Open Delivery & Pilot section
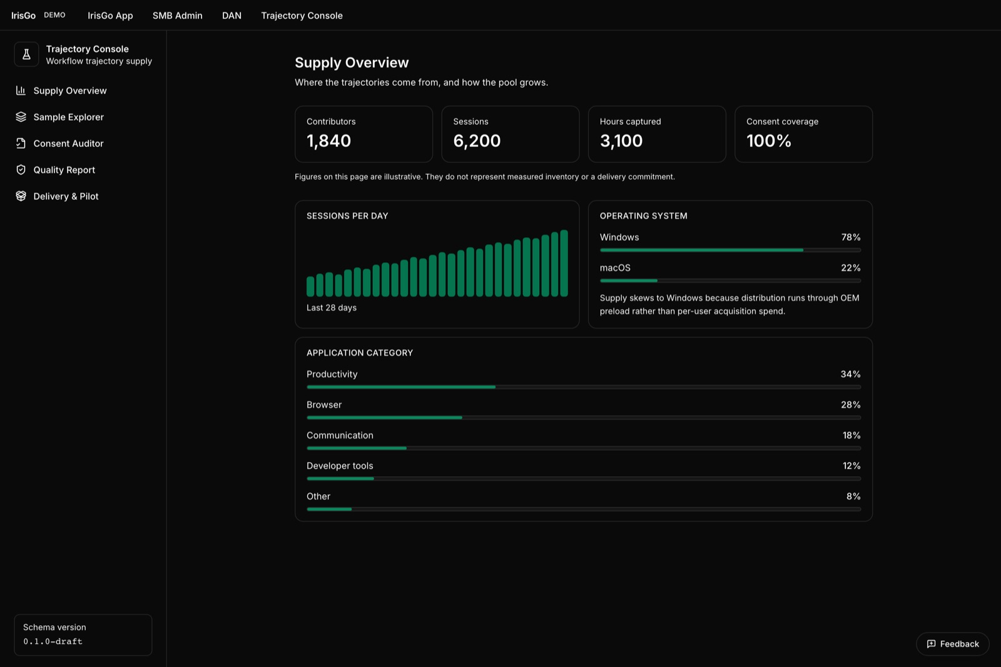Screen dimensions: 1001x667 83,196
